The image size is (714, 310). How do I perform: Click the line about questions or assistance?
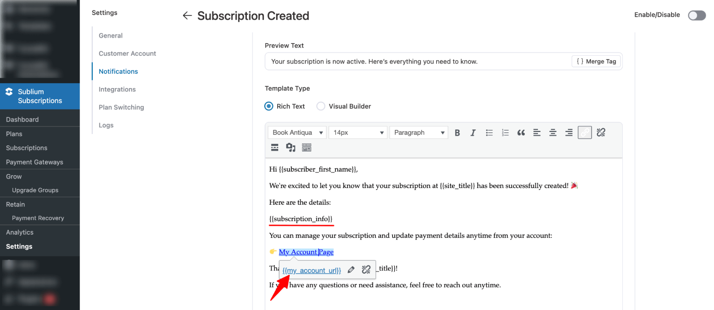tap(385, 285)
